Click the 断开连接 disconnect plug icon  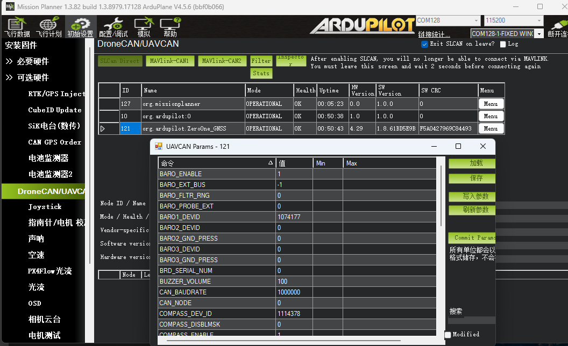click(558, 25)
